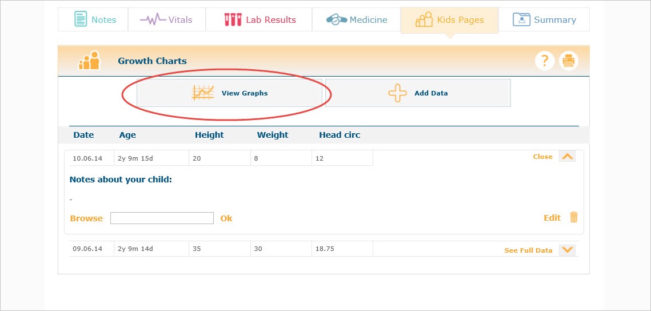Click the Weight column header
This screenshot has height=311, width=651.
click(x=273, y=135)
